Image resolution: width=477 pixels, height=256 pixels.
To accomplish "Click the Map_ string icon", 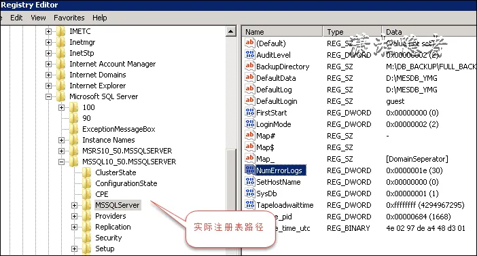I will (x=250, y=158).
